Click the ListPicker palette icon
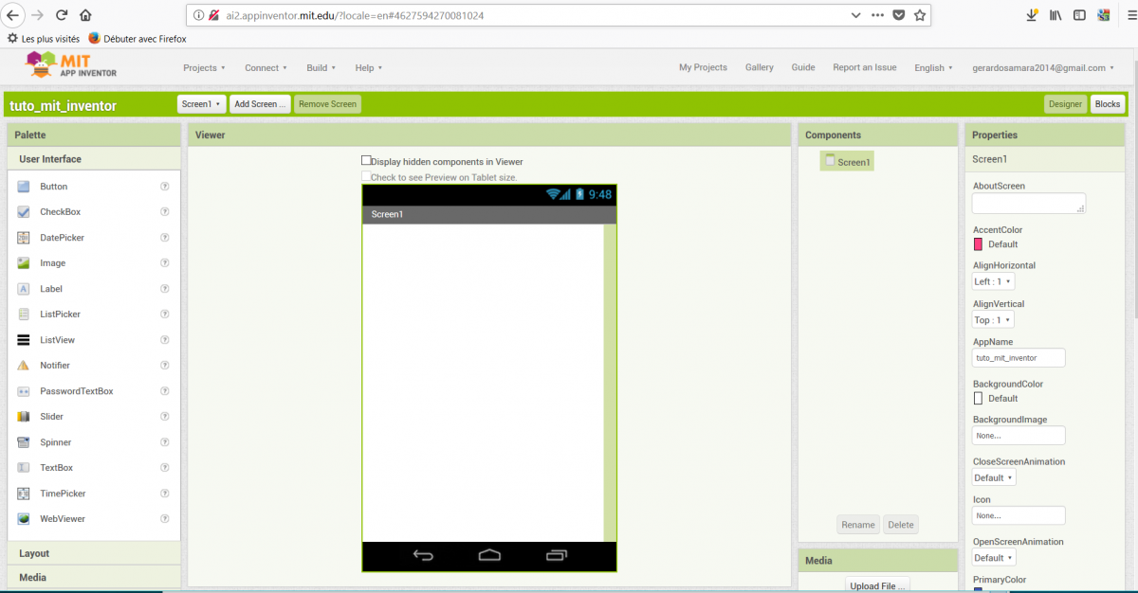The image size is (1138, 593). pos(24,314)
